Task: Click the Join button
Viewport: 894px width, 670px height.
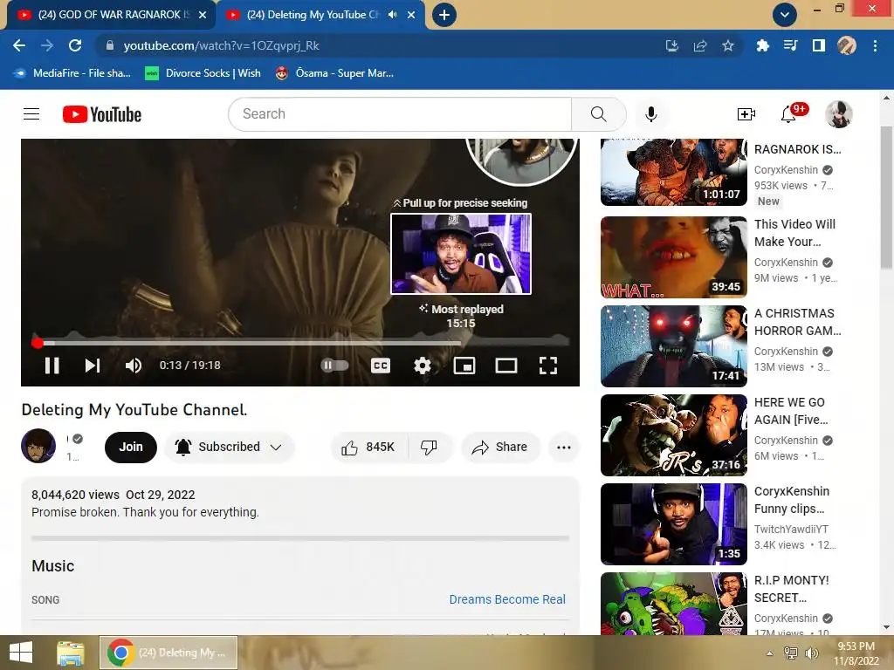Action: [x=131, y=447]
